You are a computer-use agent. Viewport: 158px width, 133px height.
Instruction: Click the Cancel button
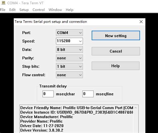pos(116,51)
